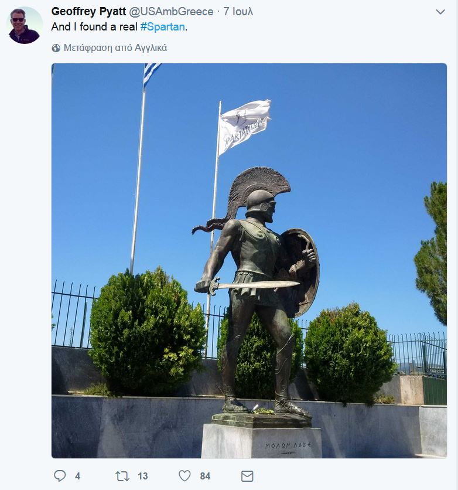This screenshot has height=490, width=458.
Task: Retweet this tweet using the arrows icon
Action: (x=122, y=476)
